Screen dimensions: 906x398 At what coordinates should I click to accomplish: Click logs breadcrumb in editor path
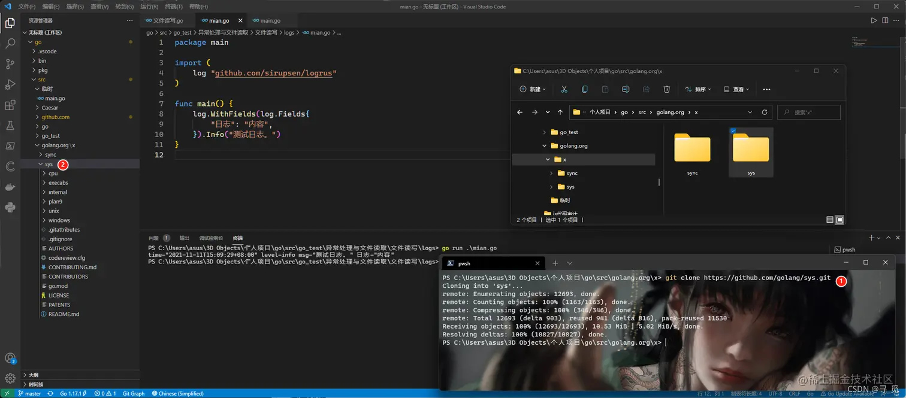[x=289, y=33]
